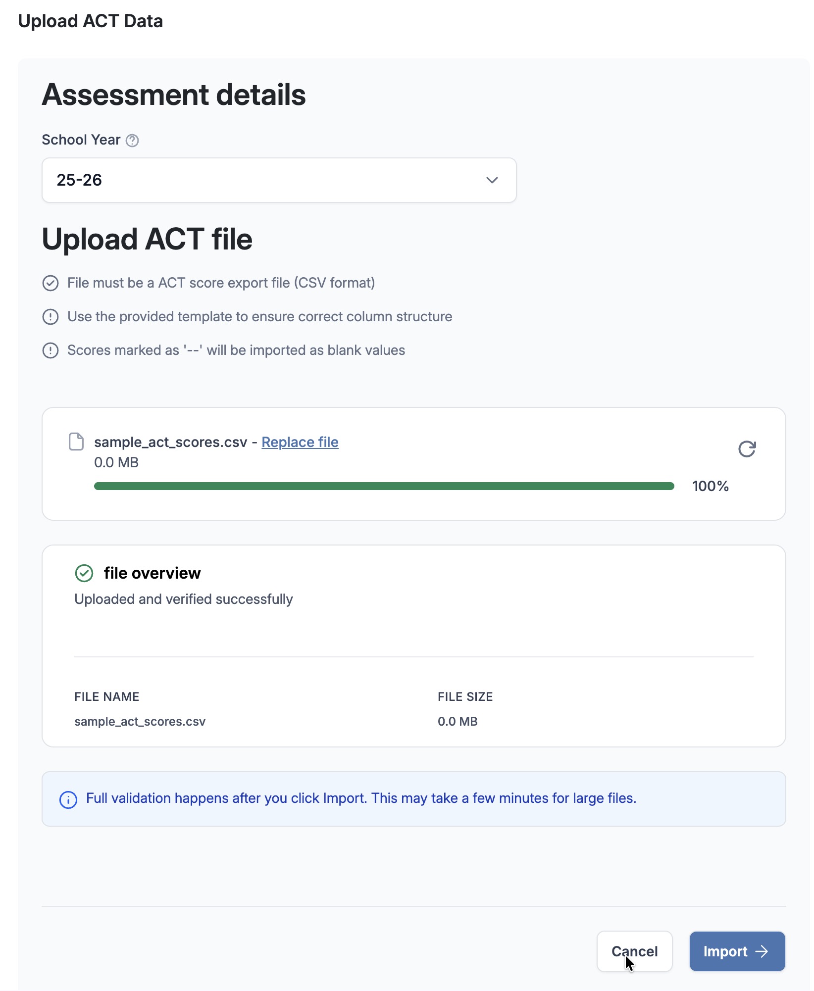Image resolution: width=814 pixels, height=991 pixels.
Task: Click the document icon next to sample_act_scores.csv
Action: tap(76, 442)
